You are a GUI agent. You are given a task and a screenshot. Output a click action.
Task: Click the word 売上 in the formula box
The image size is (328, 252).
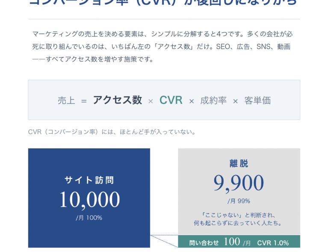coord(66,100)
